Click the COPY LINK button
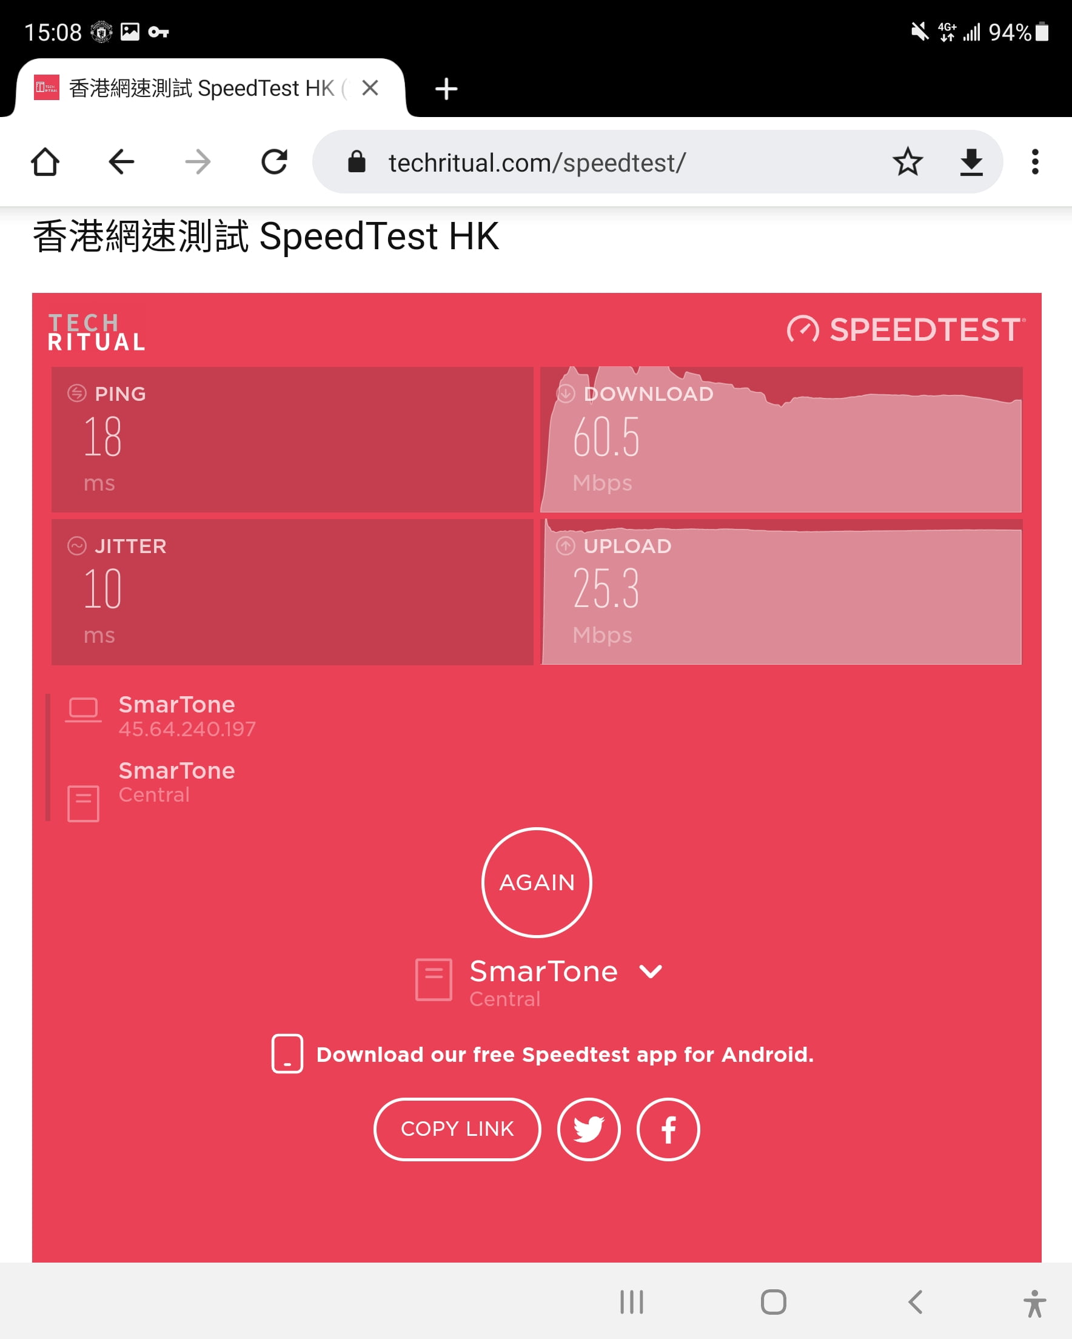The width and height of the screenshot is (1072, 1339). coord(457,1129)
